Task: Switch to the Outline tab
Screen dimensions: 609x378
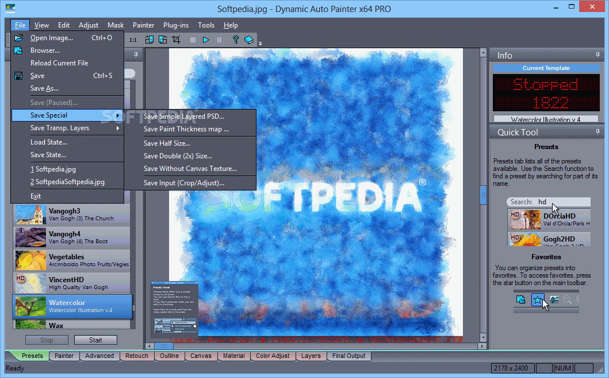Action: point(169,356)
